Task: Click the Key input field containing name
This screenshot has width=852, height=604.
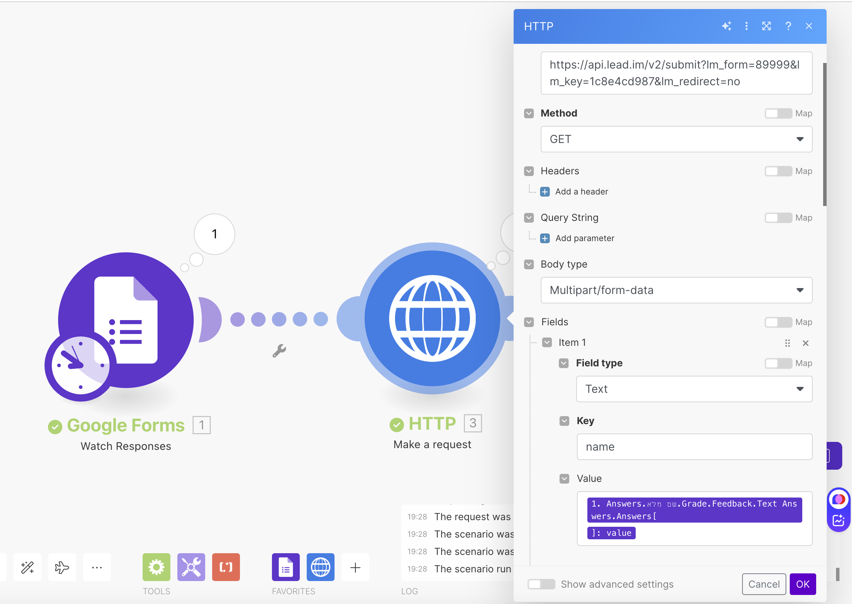Action: click(694, 447)
